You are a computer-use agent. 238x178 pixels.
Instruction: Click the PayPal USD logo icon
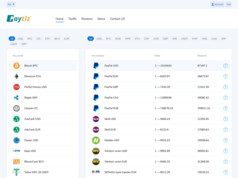tap(96, 66)
